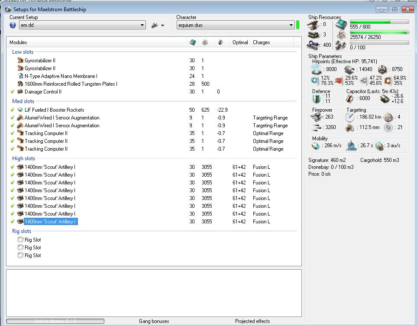Viewport: 417px width, 326px height.
Task: Open the Character dropdown showing equium duo
Action: [x=236, y=25]
